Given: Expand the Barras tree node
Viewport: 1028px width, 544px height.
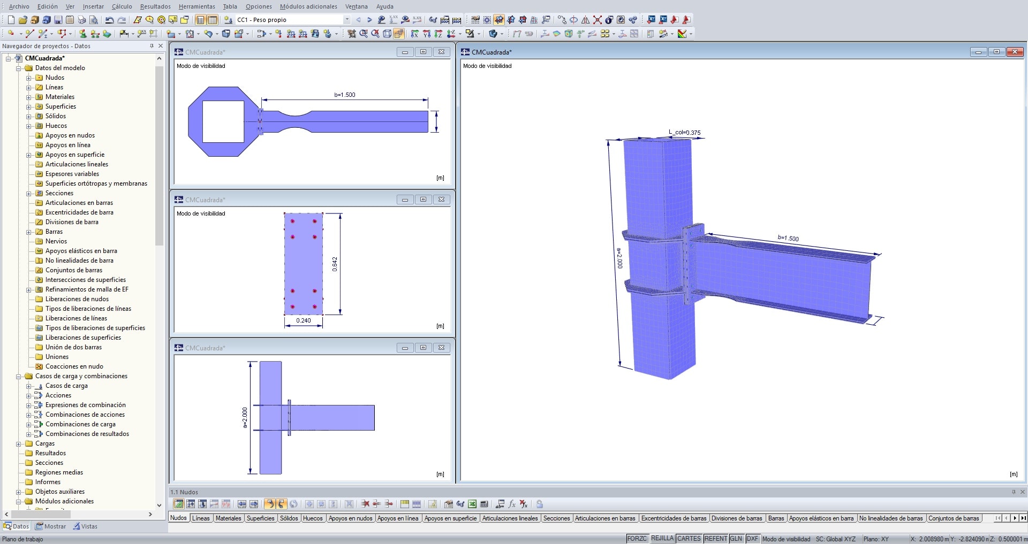Looking at the screenshot, I should click(29, 232).
